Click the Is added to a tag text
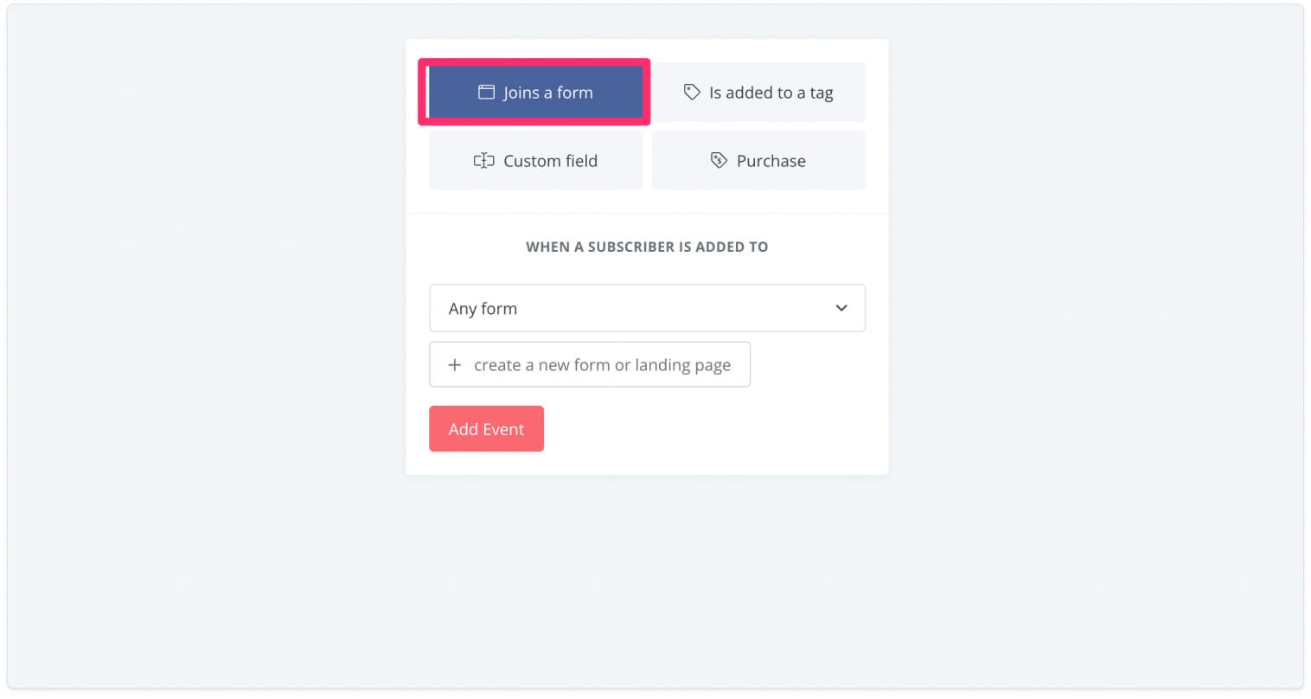Screen dimensions: 1311x699 [x=771, y=93]
